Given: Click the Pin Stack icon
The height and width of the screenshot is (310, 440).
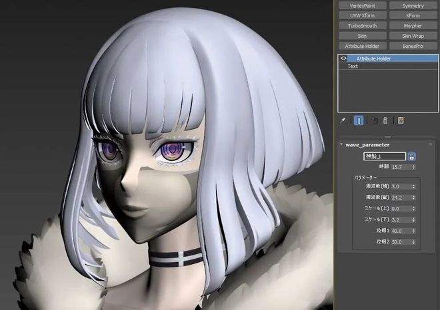Looking at the screenshot, I should click(x=343, y=120).
